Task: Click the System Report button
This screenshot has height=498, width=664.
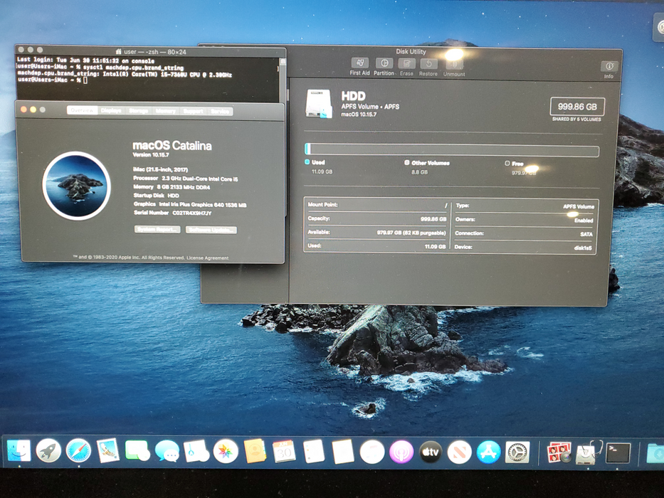Action: point(157,229)
